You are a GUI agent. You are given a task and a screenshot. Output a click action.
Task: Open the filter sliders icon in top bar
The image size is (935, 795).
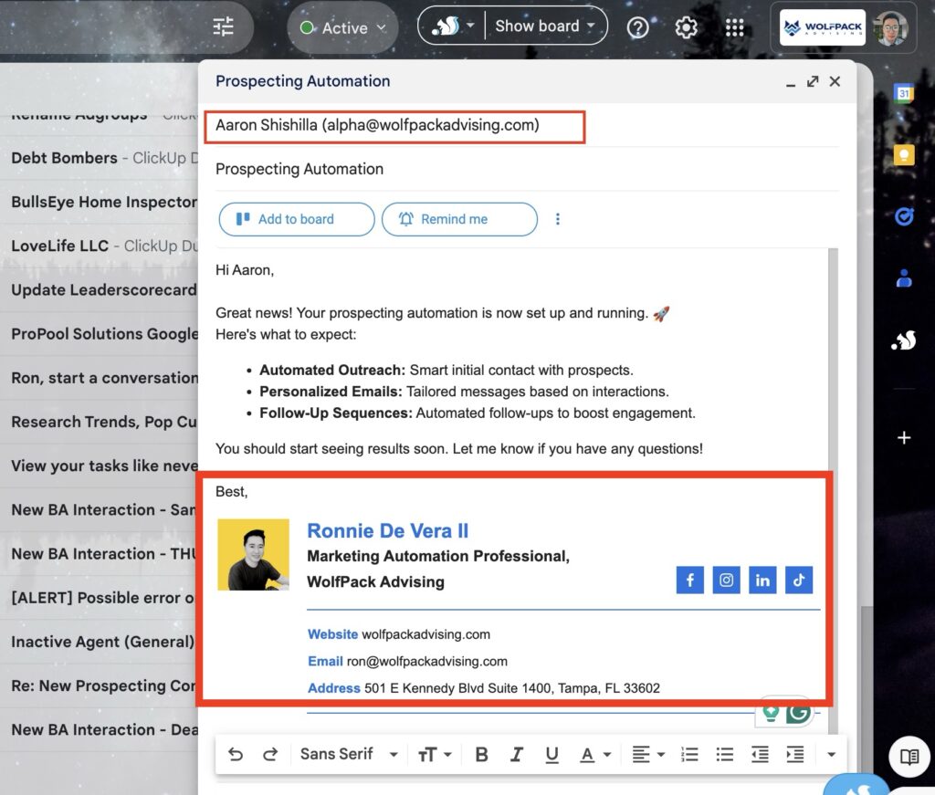(x=223, y=26)
